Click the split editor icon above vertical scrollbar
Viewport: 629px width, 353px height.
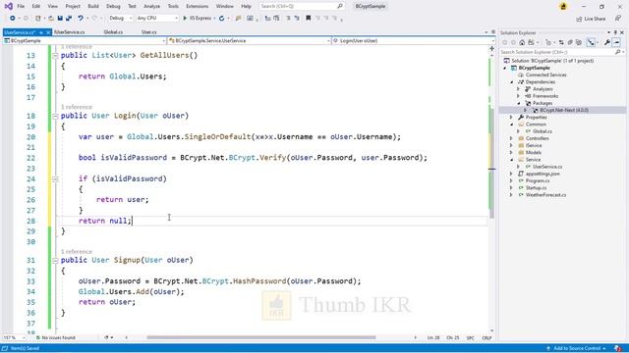(491, 48)
